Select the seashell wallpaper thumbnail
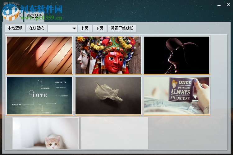Viewport: 233px width, 155px height. click(x=108, y=96)
